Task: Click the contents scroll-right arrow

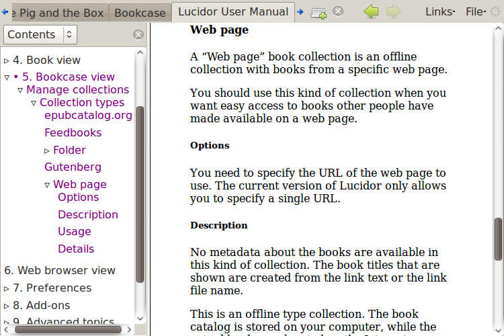Action: tap(129, 329)
